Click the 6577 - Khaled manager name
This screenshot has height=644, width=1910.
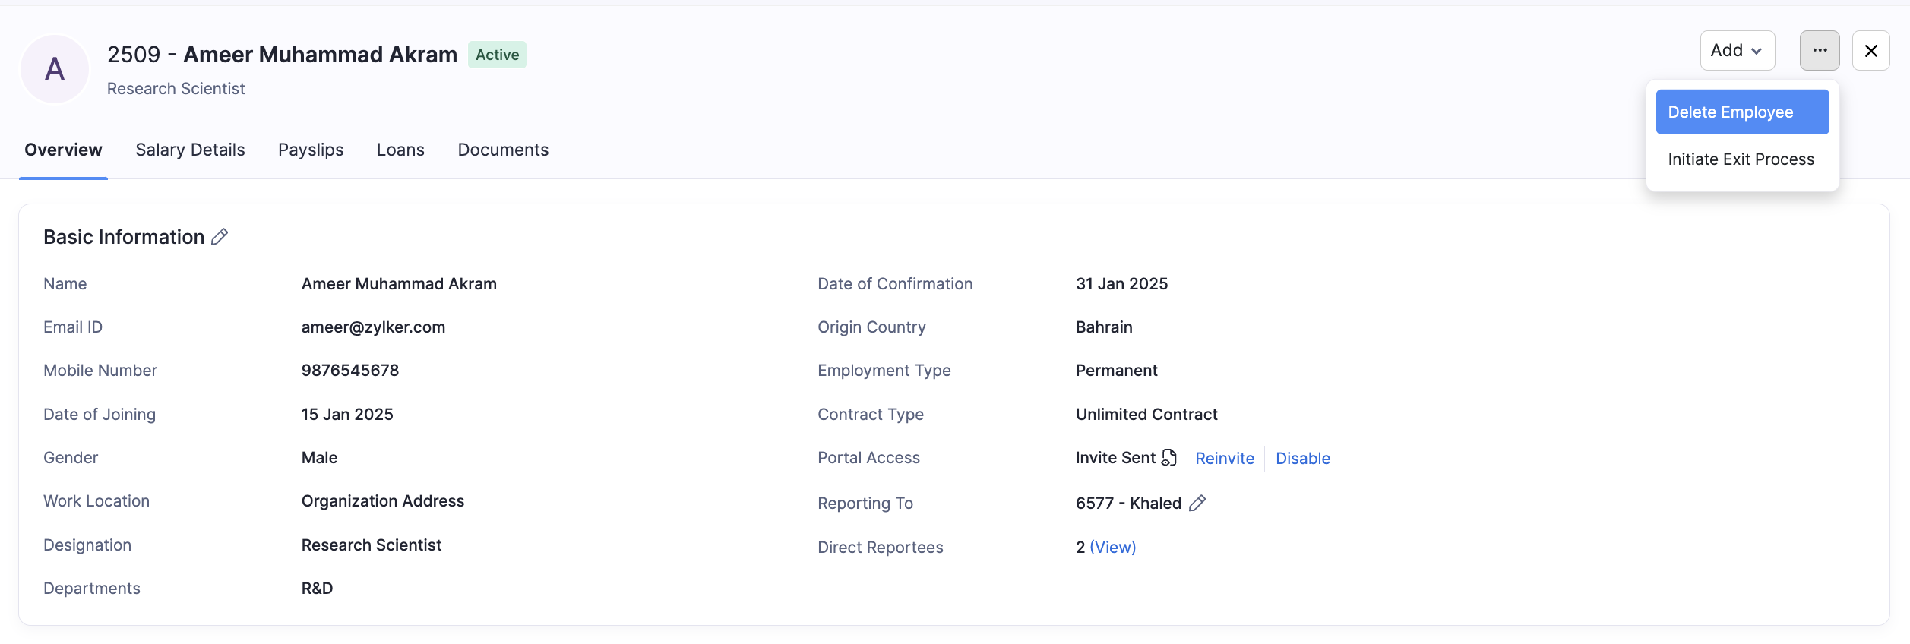pos(1128,504)
